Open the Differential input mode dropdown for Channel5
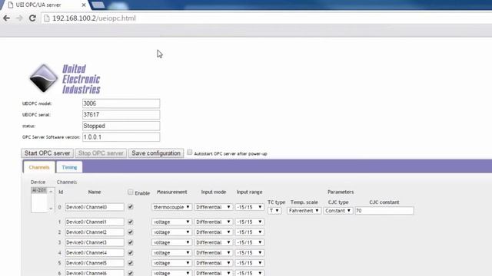 pyautogui.click(x=214, y=263)
